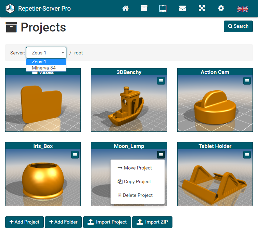Select Minerva-84 from the server list
This screenshot has width=258, height=228.
click(44, 68)
